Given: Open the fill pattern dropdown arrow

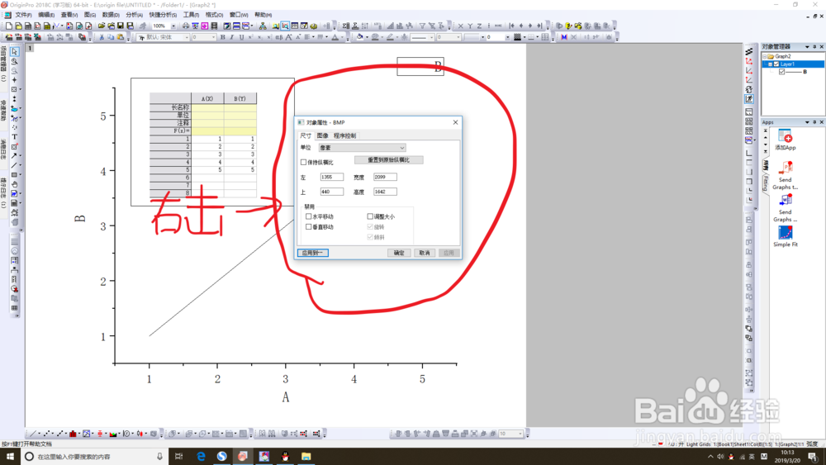Looking at the screenshot, I should (525, 37).
